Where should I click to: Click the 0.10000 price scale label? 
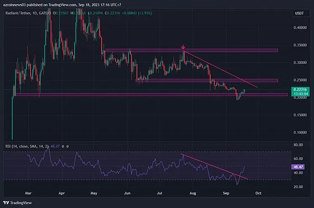click(300, 132)
